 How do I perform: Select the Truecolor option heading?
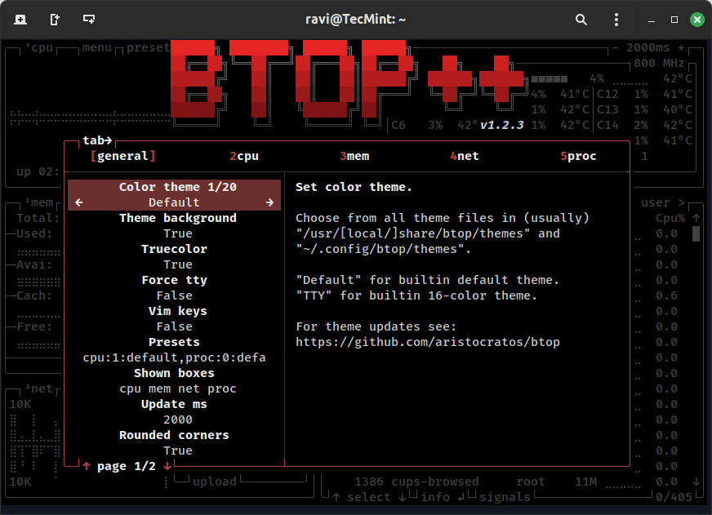point(175,249)
